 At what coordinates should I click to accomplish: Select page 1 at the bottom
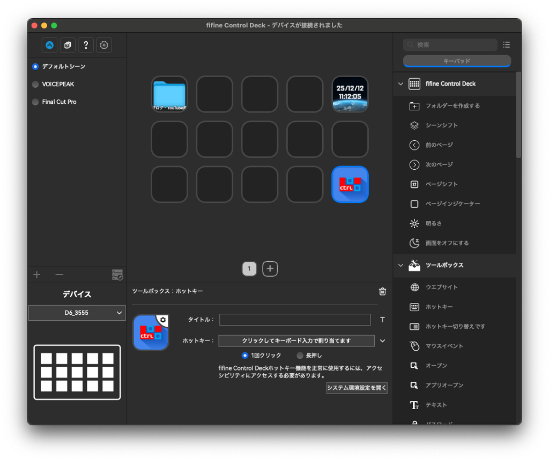point(249,268)
